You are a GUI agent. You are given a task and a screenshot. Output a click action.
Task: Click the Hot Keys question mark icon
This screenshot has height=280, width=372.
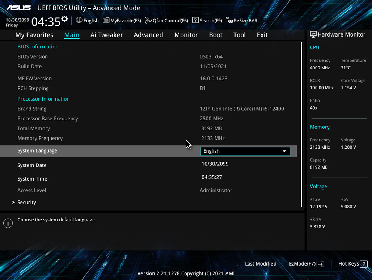coord(364,264)
